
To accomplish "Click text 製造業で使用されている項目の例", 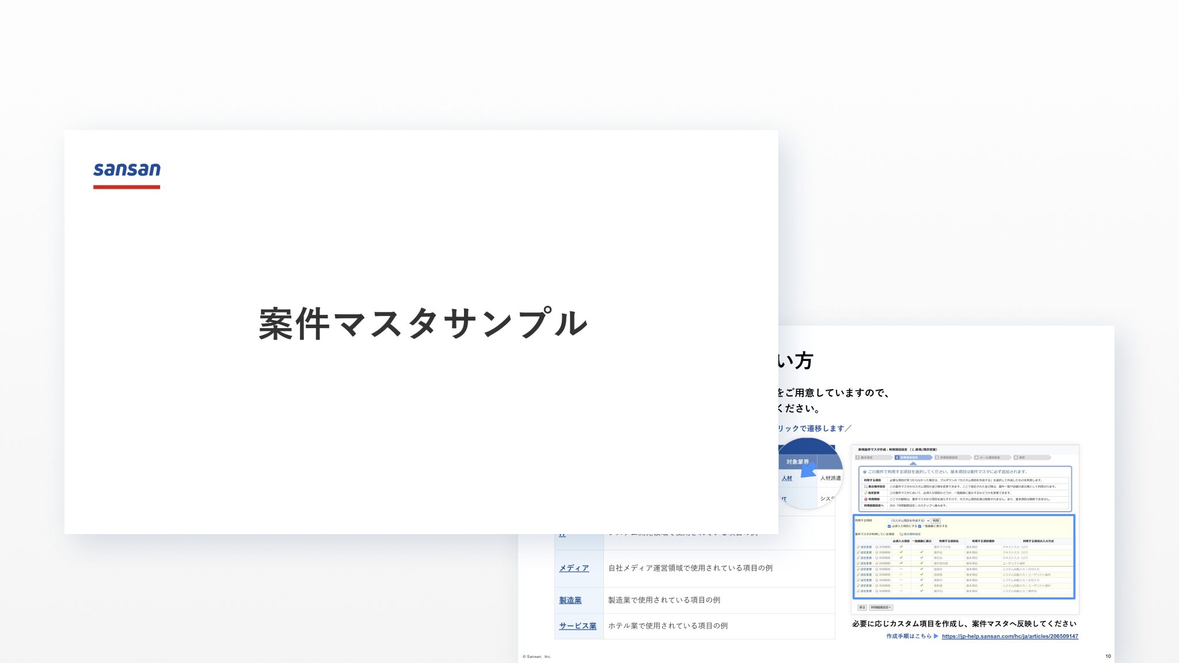I will (664, 600).
